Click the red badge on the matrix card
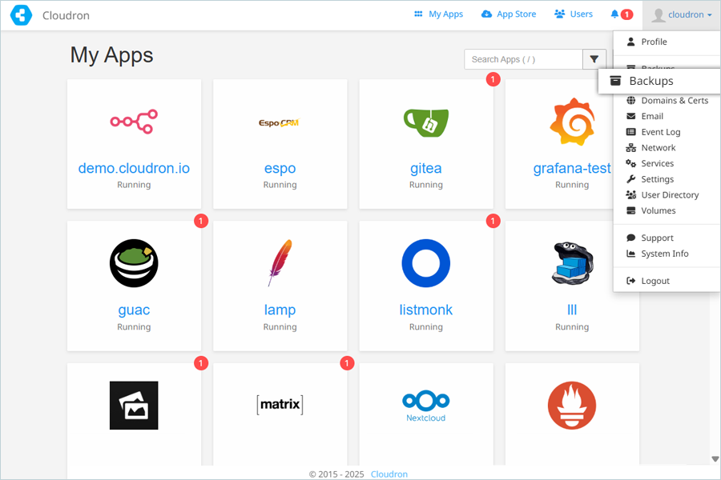Image resolution: width=721 pixels, height=480 pixels. tap(347, 363)
